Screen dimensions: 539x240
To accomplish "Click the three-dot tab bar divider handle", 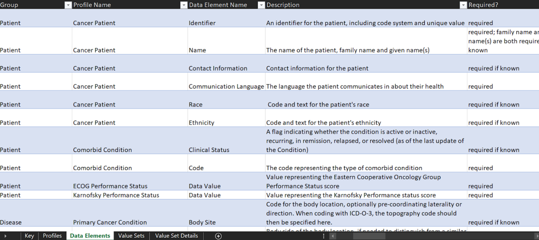I will point(323,236).
